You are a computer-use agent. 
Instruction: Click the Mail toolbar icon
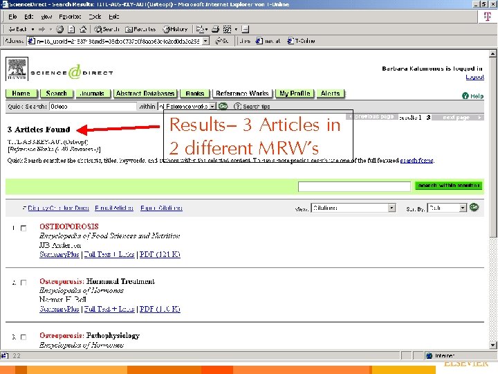click(x=200, y=29)
